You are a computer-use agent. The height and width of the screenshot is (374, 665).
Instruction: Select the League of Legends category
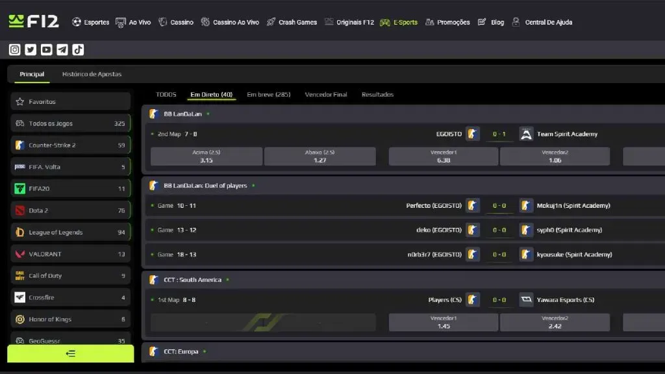(70, 232)
